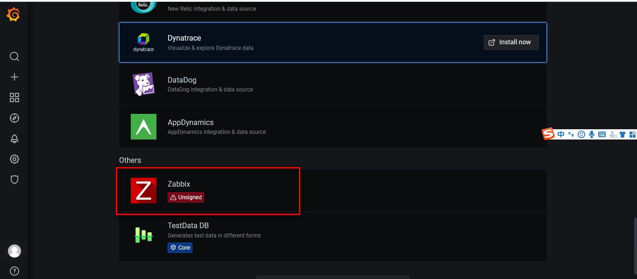Click the AppDynamics green logo
The width and height of the screenshot is (637, 279).
click(143, 126)
